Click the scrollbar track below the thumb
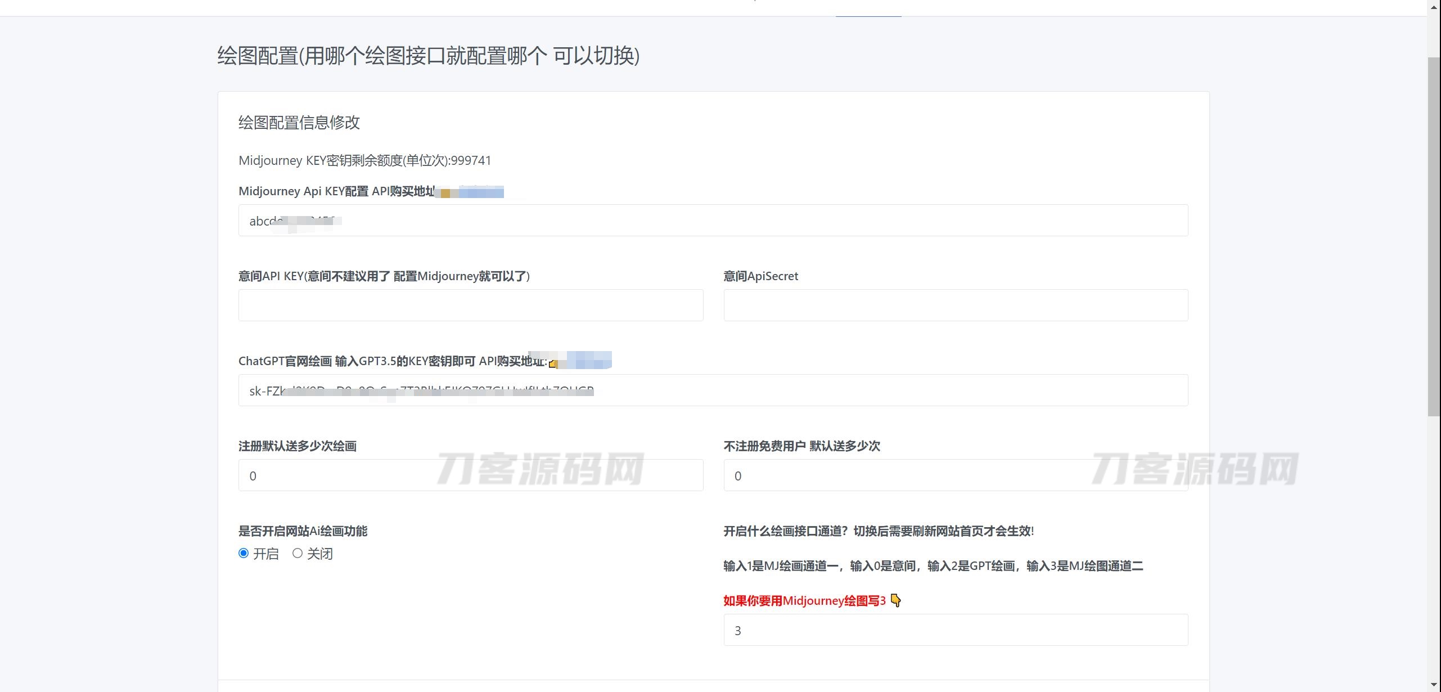 point(1434,546)
